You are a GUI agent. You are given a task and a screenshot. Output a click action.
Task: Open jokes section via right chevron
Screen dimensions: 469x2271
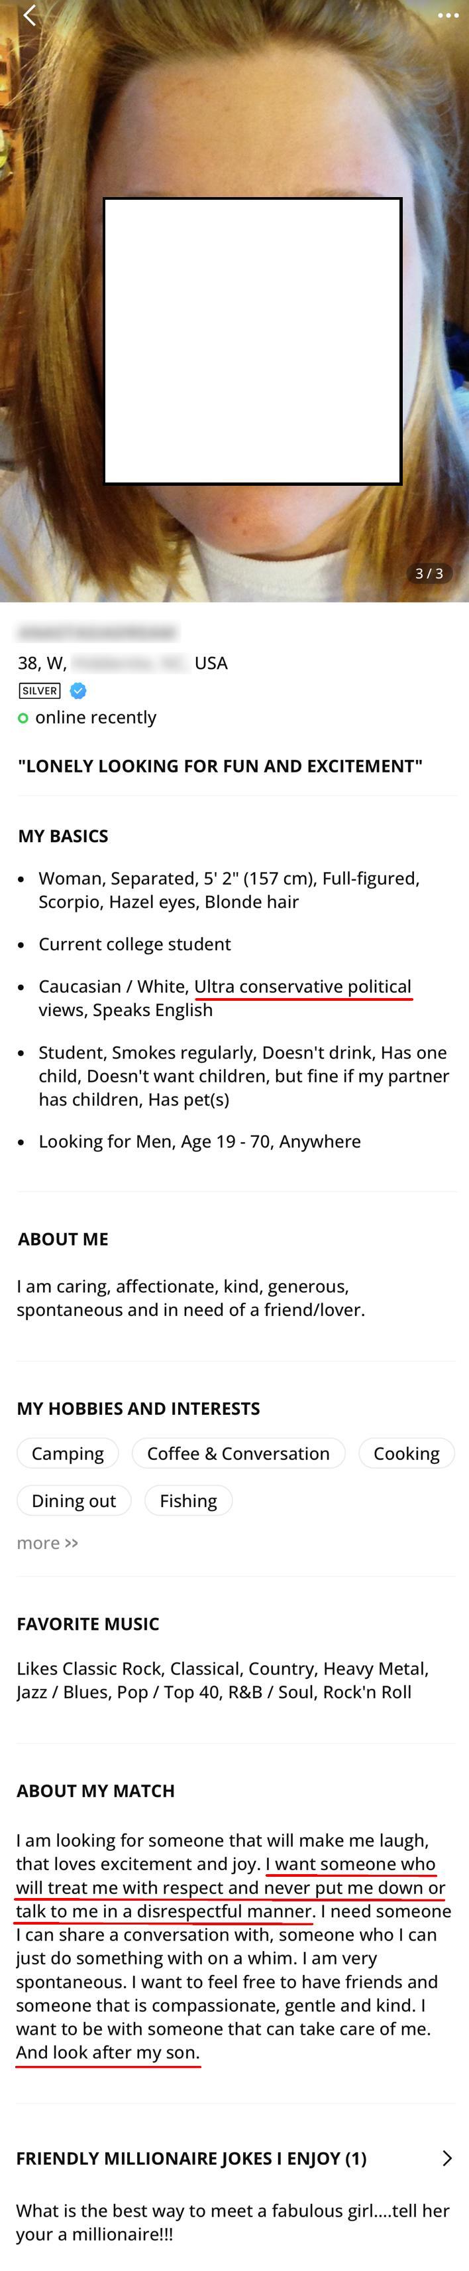click(x=447, y=2158)
